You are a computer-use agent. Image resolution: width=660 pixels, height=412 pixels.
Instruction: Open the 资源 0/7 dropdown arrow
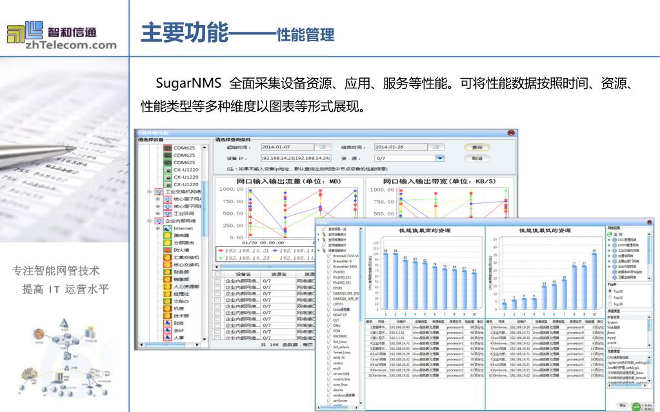[x=440, y=158]
